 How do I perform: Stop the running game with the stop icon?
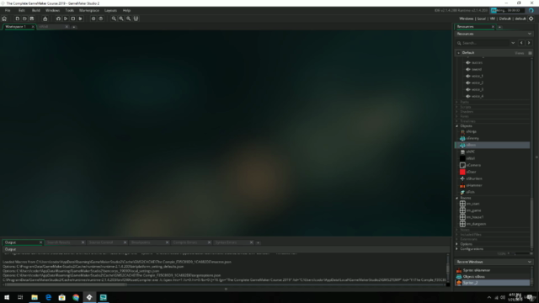coord(73,19)
